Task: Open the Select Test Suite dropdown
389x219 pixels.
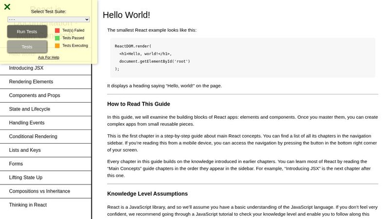Action: point(48,19)
